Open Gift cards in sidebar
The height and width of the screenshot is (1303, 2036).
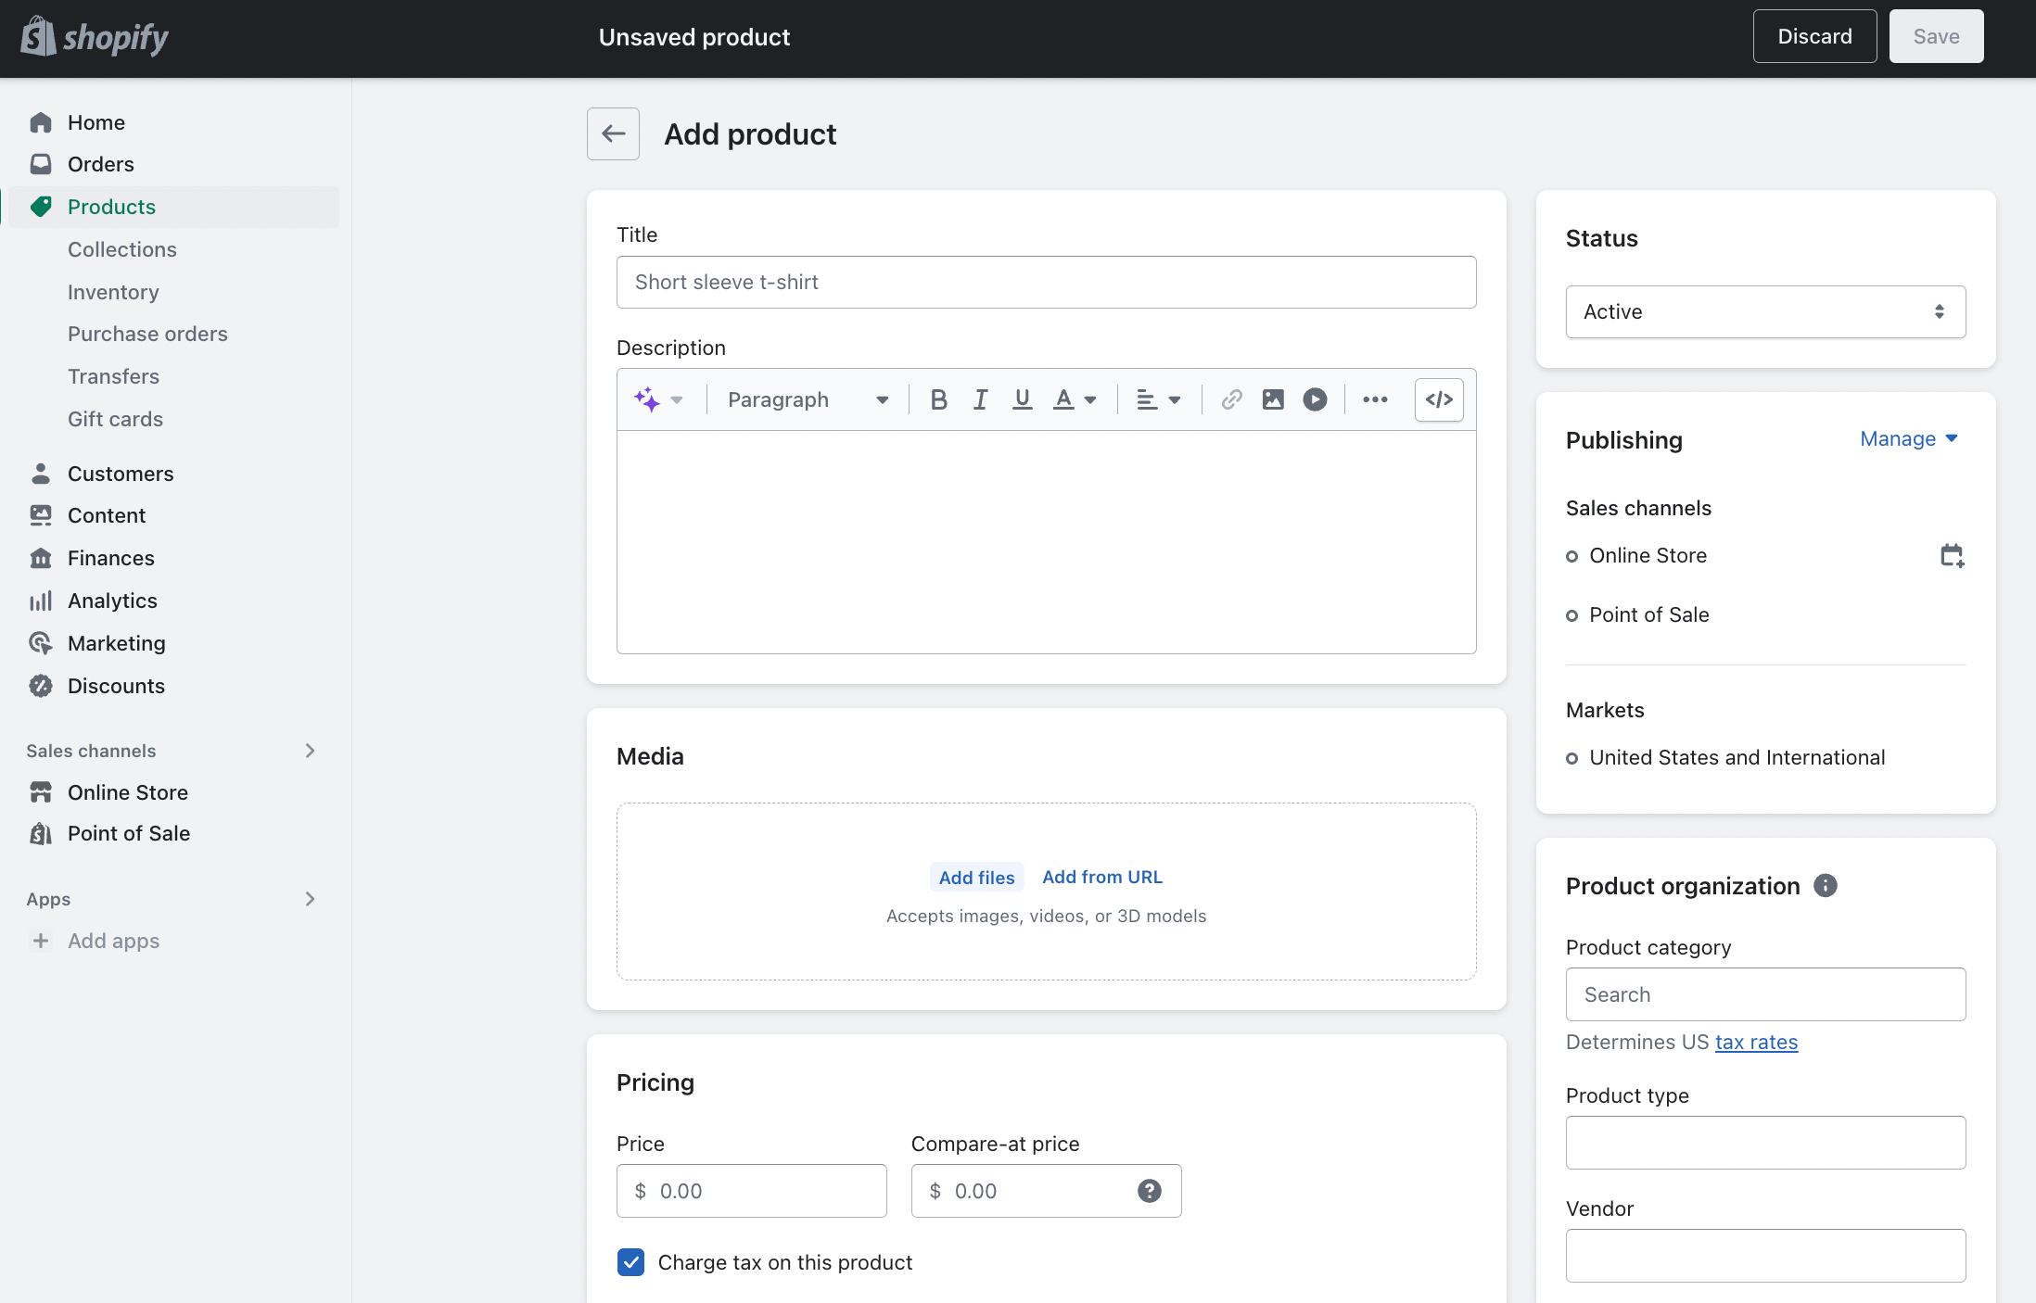pos(115,419)
